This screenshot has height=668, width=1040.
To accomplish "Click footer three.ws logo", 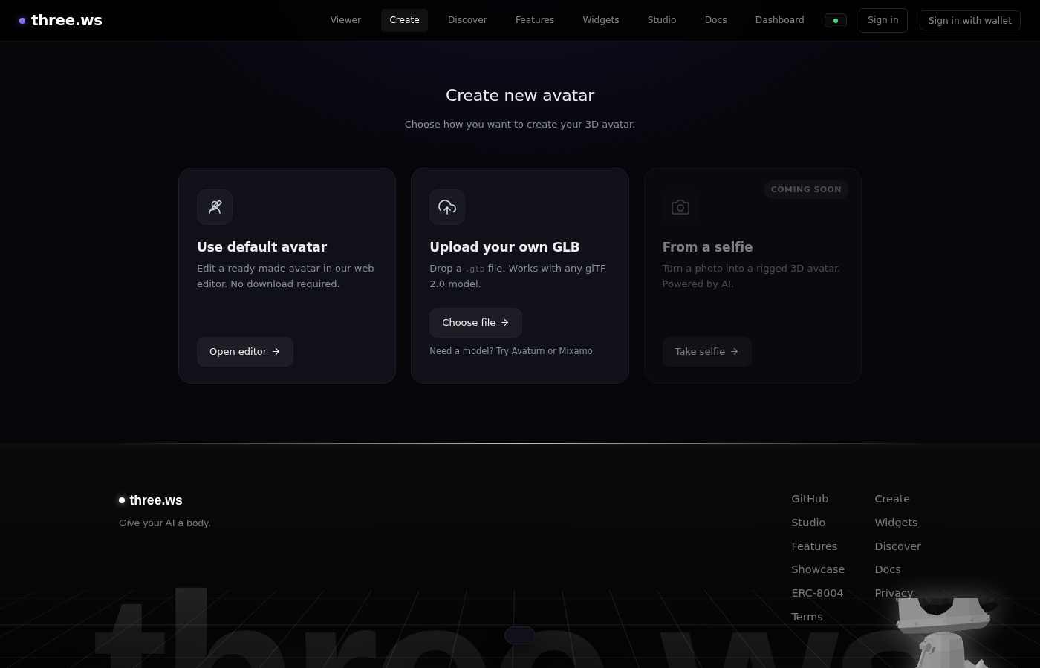I will [x=151, y=500].
